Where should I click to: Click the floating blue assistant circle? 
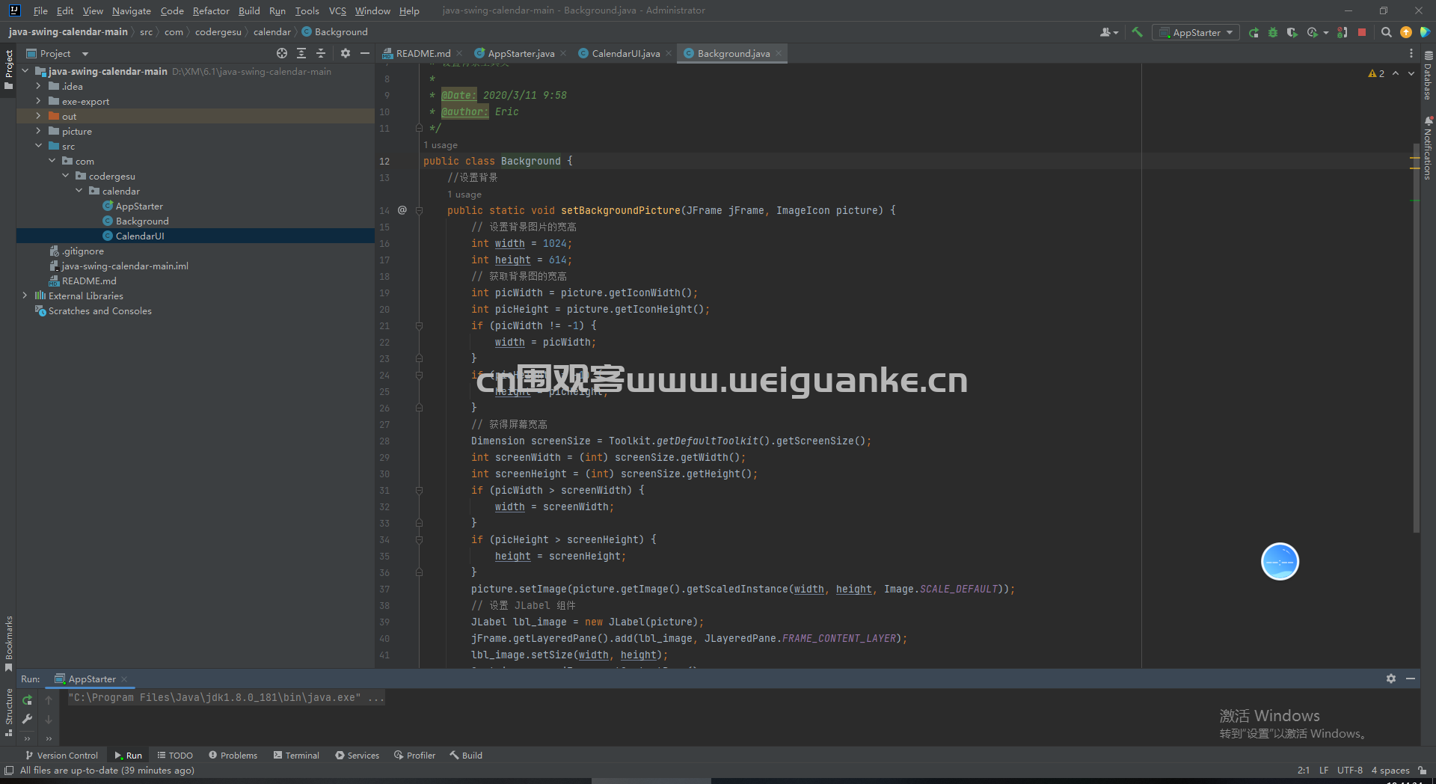tap(1280, 562)
